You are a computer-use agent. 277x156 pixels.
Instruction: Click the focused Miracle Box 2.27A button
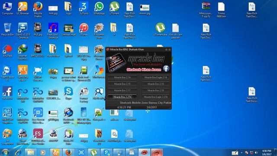[122, 97]
